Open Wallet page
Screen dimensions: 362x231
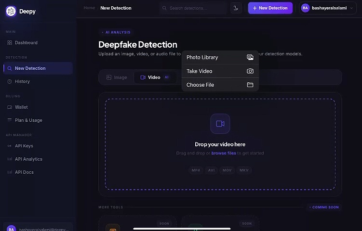38,107
